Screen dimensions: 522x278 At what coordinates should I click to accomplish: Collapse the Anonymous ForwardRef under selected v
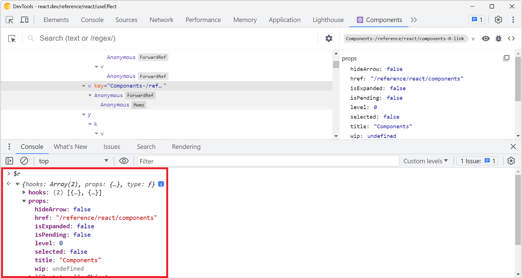pos(90,96)
